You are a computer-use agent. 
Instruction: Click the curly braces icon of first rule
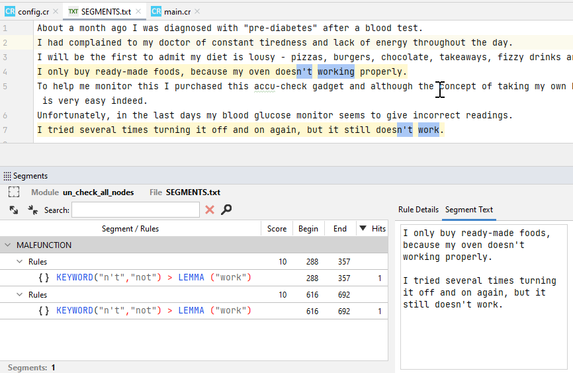click(44, 278)
